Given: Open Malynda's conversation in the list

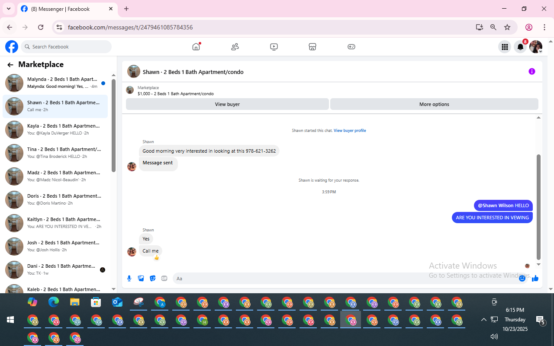Looking at the screenshot, I should tap(55, 83).
